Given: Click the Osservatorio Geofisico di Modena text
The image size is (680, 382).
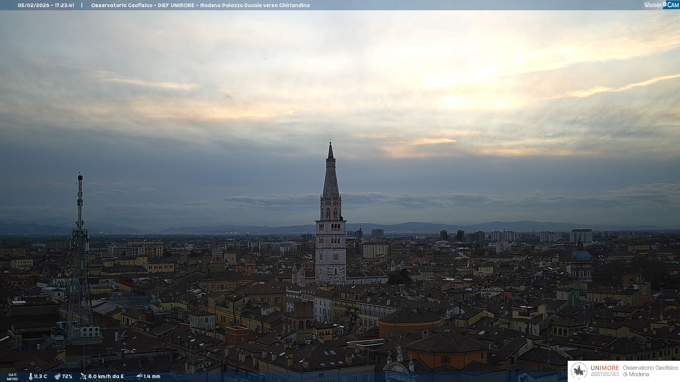Looking at the screenshot, I should point(650,371).
